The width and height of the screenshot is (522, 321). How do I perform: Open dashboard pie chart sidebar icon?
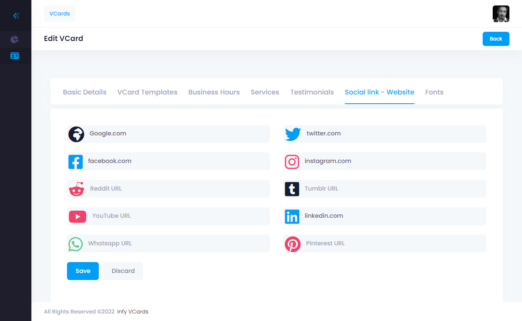pyautogui.click(x=15, y=40)
